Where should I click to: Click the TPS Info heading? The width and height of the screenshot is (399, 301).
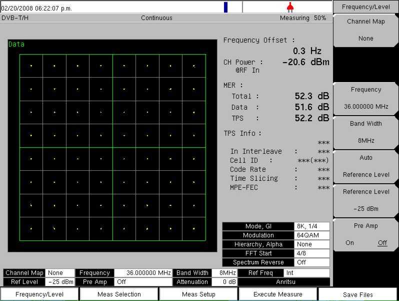242,133
